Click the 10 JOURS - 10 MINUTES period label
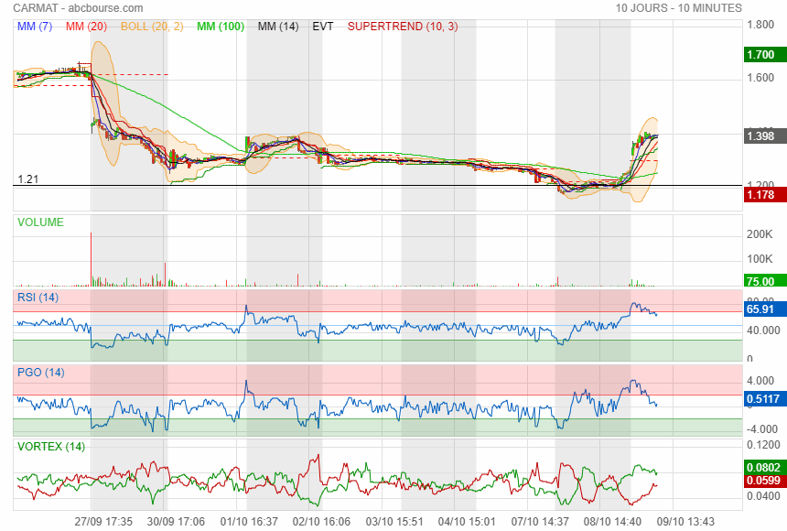Image resolution: width=787 pixels, height=531 pixels. (678, 7)
